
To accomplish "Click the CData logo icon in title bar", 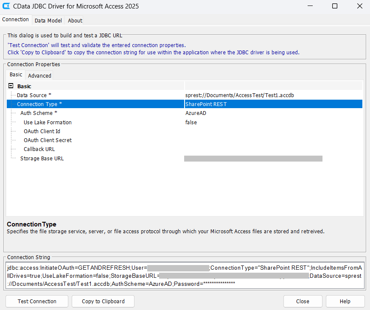I will pos(6,6).
